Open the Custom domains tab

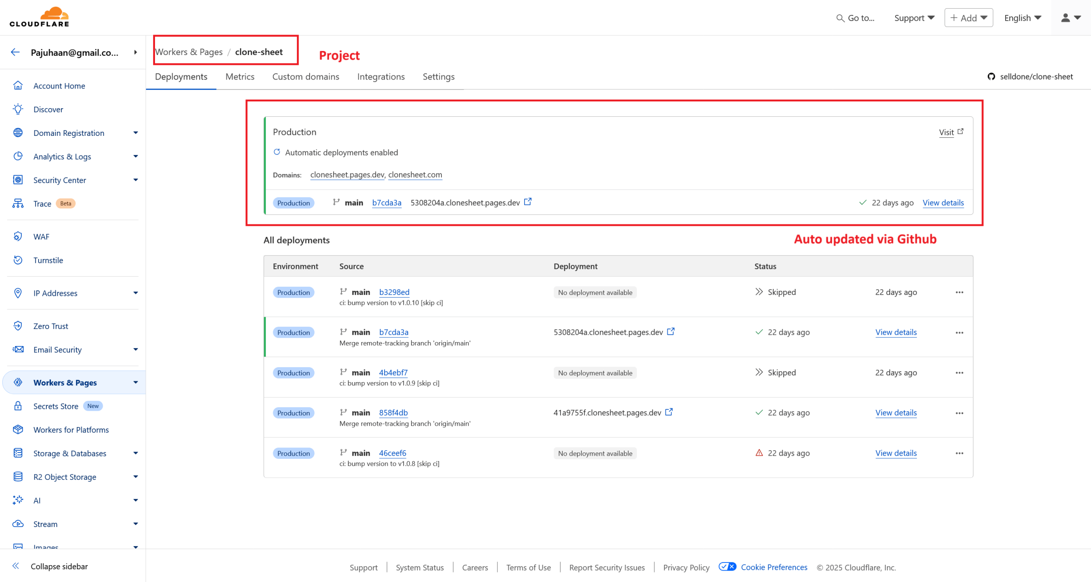pyautogui.click(x=305, y=77)
